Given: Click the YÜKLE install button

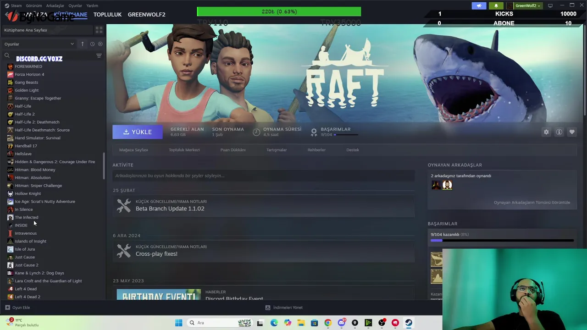Looking at the screenshot, I should (x=138, y=132).
